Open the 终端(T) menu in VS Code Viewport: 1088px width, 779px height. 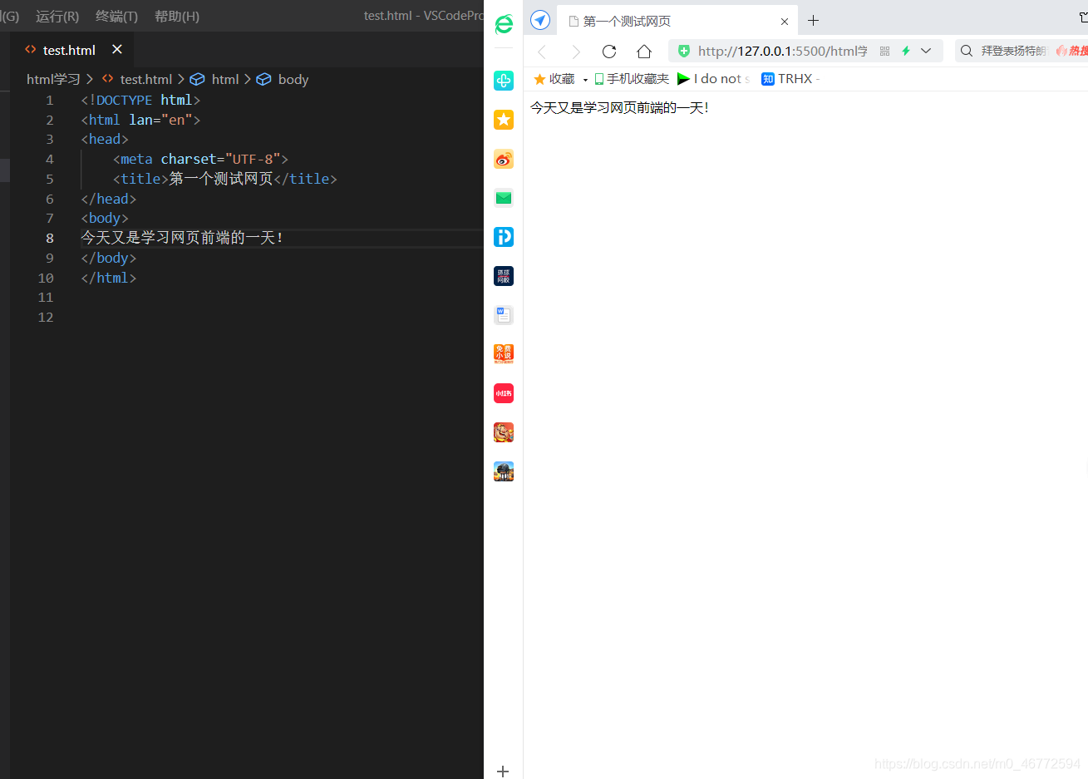tap(116, 16)
